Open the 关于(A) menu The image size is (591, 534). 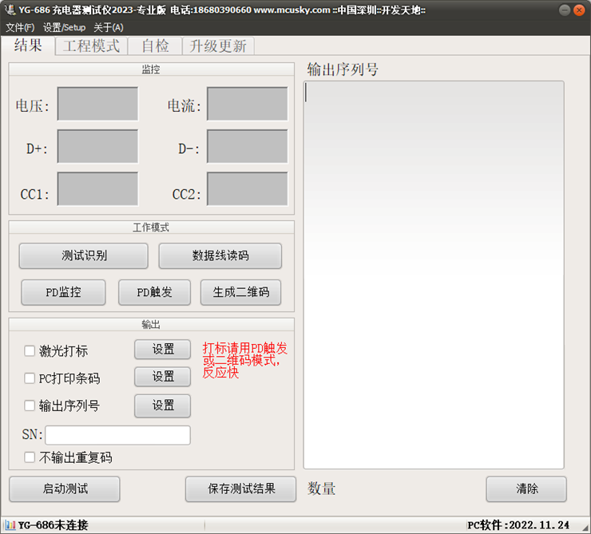109,27
